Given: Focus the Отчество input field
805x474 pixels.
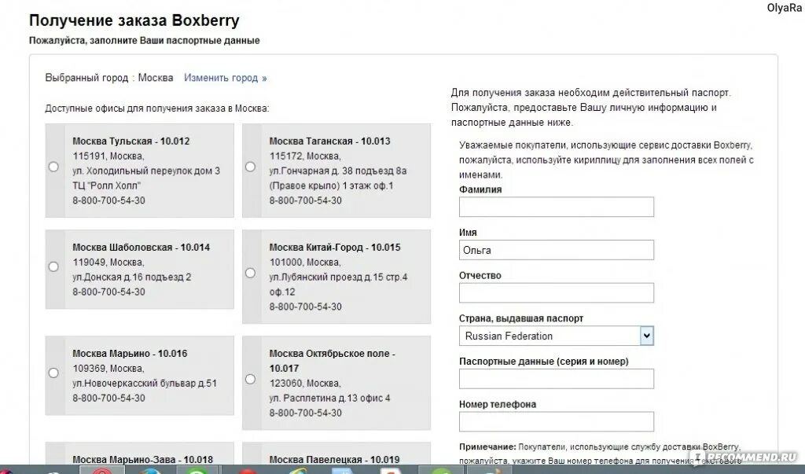Looking at the screenshot, I should tap(556, 293).
